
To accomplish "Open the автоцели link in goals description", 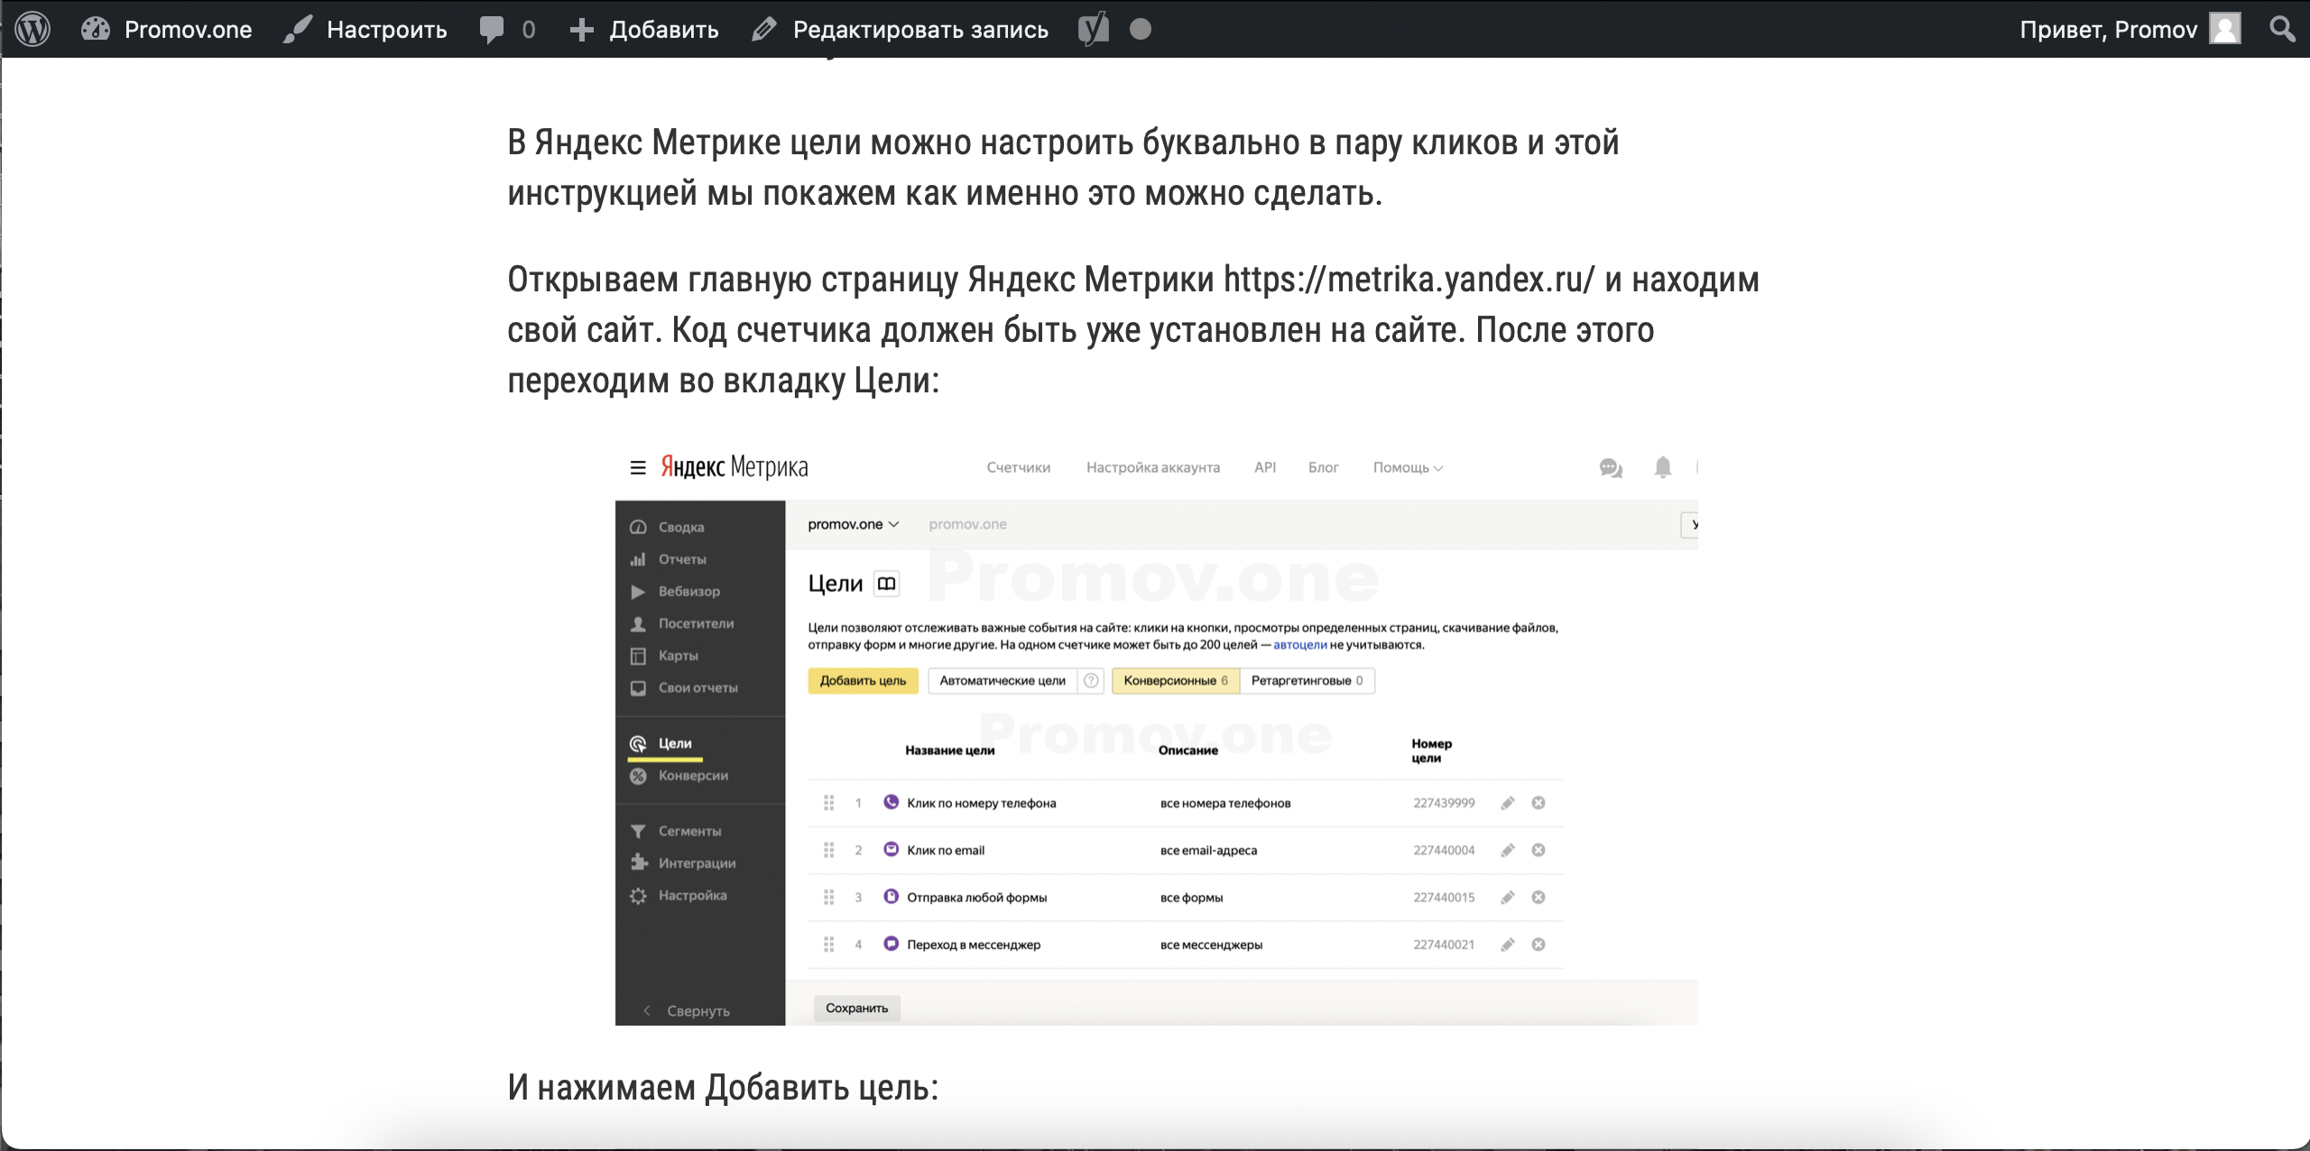I will tap(1300, 646).
